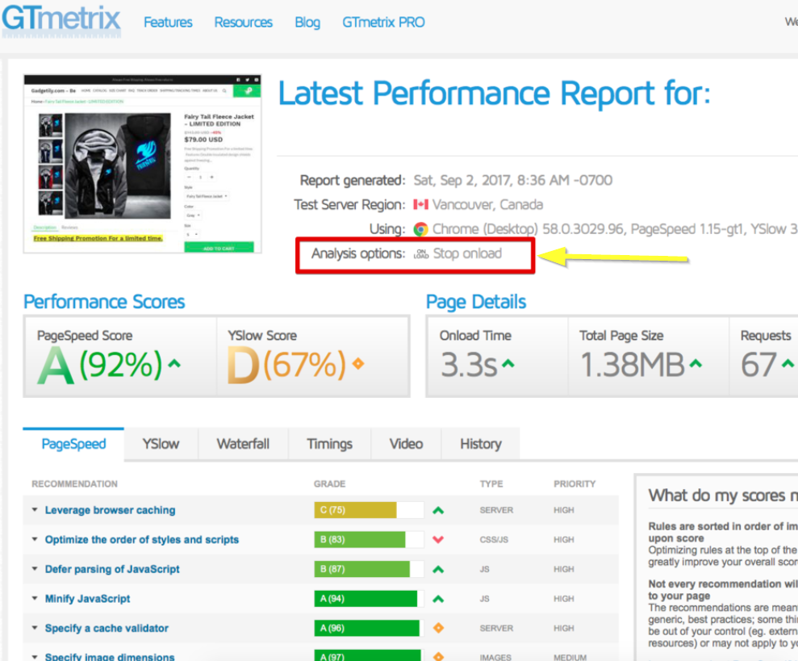Click the Chrome browser icon
Screen dimensions: 798x661
click(420, 229)
